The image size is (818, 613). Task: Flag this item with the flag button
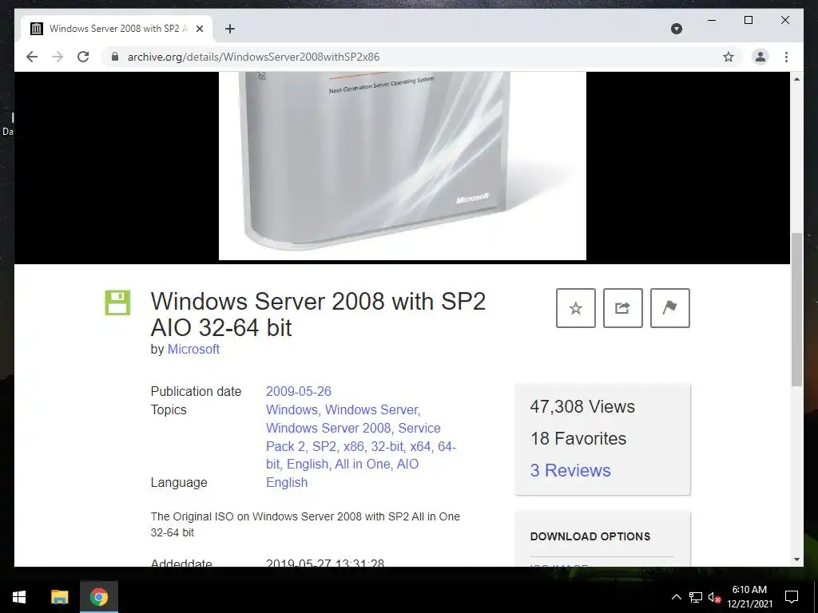(x=670, y=308)
